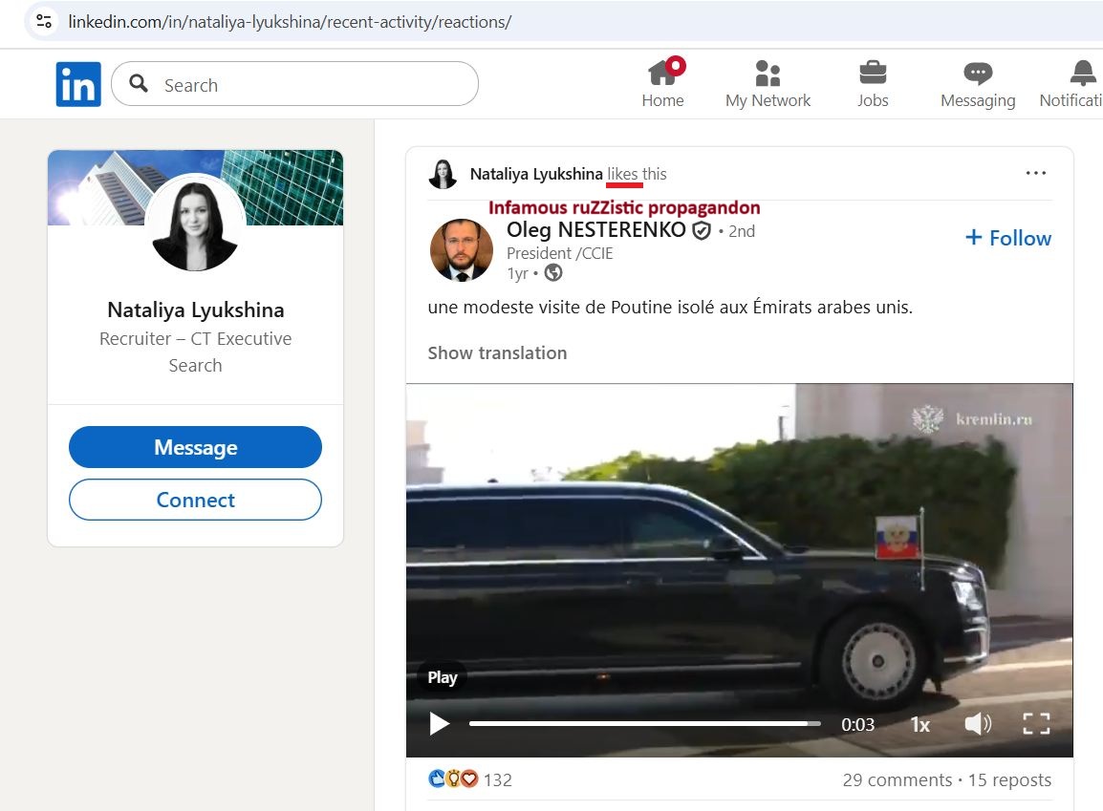This screenshot has height=811, width=1103.
Task: Click reaction emoji icons showing 132
Action: [x=453, y=779]
